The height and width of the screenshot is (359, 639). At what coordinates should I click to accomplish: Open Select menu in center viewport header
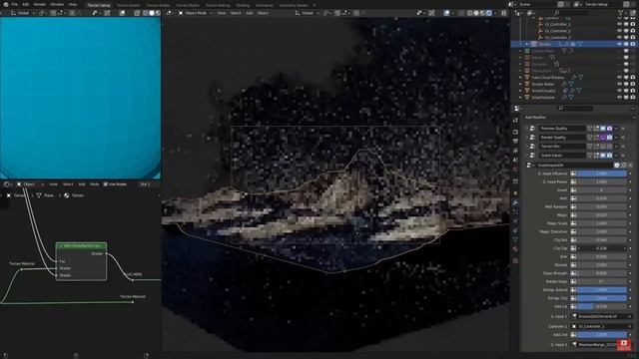(236, 13)
